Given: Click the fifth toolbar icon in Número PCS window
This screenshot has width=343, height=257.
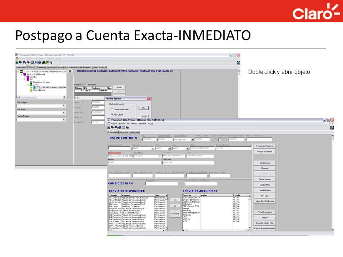Looking at the screenshot, I should [123, 128].
